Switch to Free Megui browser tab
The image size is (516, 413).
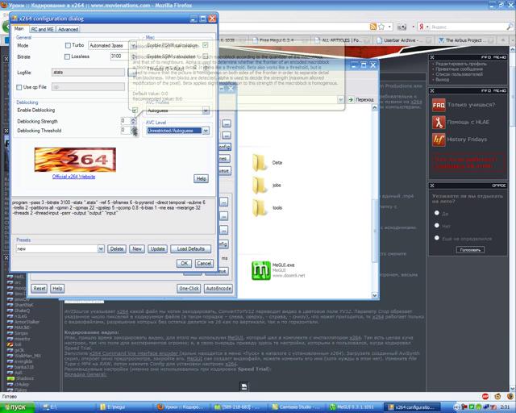pyautogui.click(x=278, y=40)
